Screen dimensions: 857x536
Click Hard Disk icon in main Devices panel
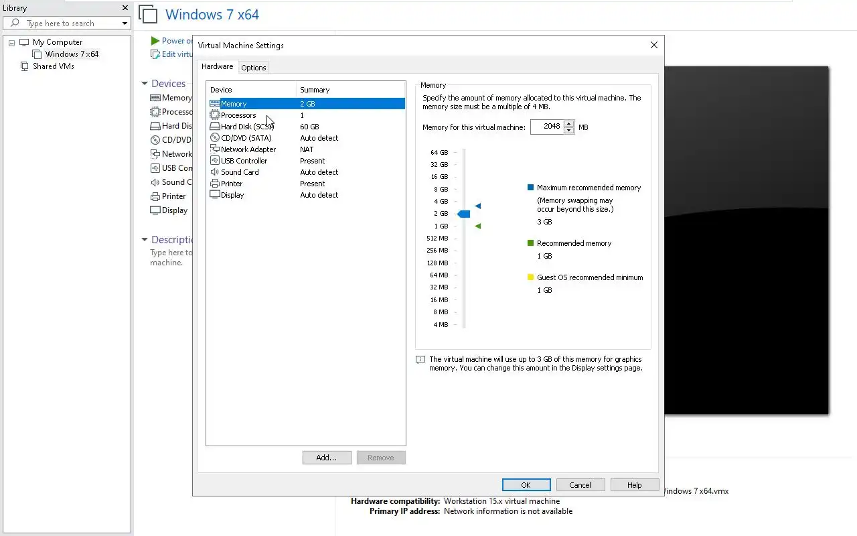pos(155,126)
